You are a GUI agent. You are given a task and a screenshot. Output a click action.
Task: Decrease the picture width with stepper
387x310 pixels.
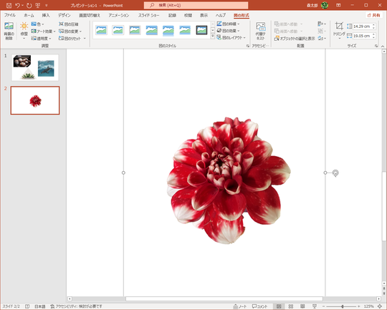pos(373,37)
